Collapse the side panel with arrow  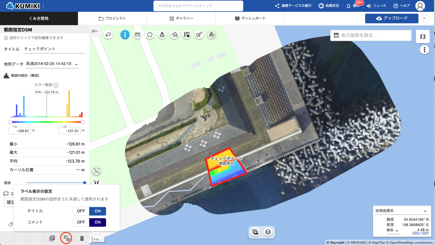(95, 31)
